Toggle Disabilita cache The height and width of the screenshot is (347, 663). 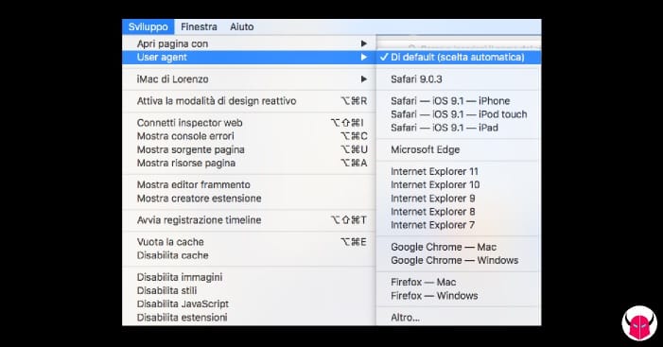point(249,255)
